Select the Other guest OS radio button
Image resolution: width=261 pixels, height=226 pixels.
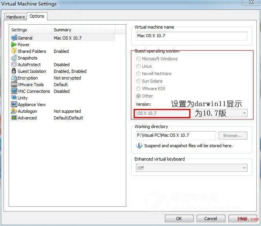pos(138,96)
